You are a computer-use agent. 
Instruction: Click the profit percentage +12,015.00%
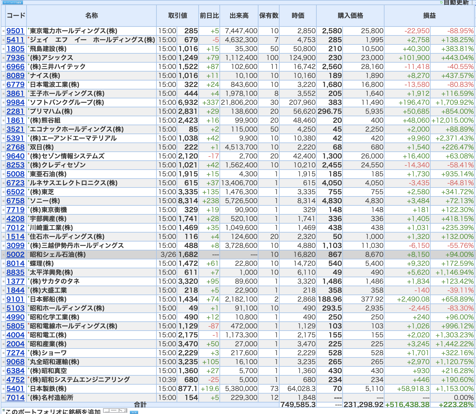(452, 120)
